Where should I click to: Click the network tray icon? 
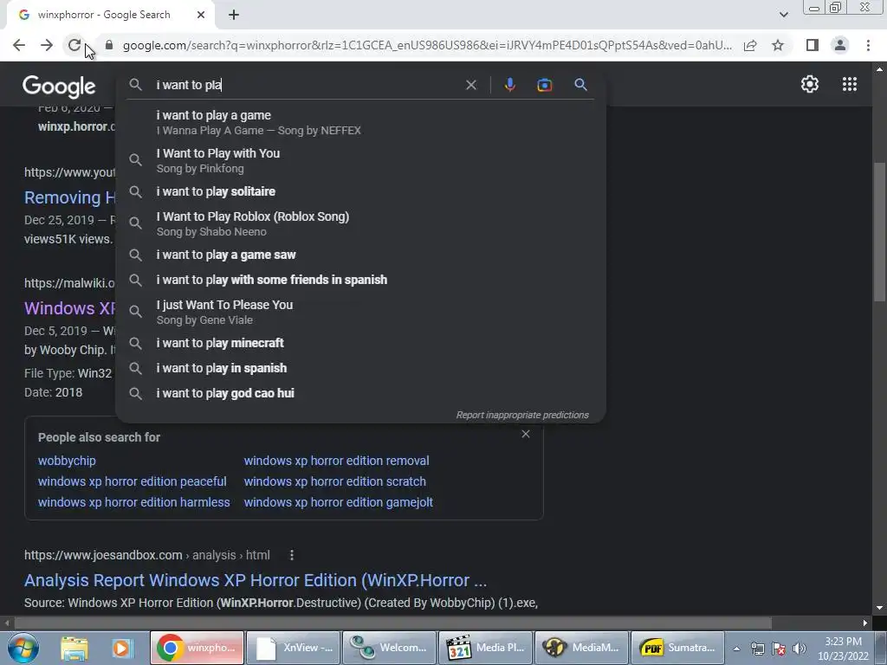click(757, 649)
